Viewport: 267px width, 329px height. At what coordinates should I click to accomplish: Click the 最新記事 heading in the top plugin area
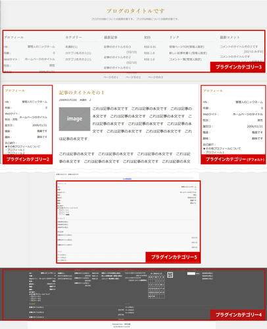(110, 38)
